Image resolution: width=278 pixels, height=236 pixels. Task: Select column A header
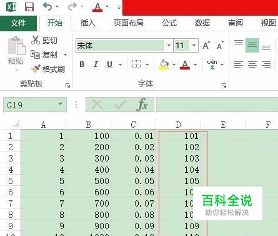(43, 125)
